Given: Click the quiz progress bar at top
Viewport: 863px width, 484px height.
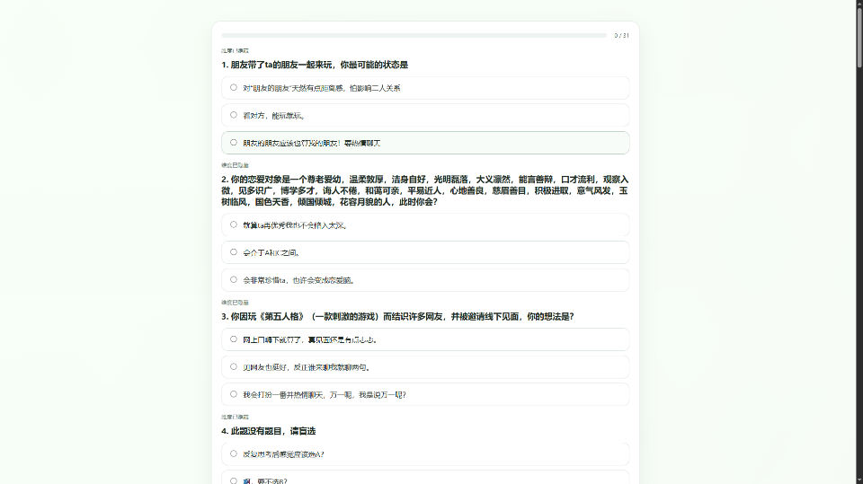Looking at the screenshot, I should [x=414, y=36].
